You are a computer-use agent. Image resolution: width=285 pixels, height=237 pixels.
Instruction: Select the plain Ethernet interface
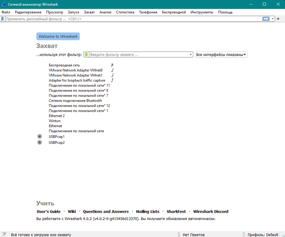point(55,126)
